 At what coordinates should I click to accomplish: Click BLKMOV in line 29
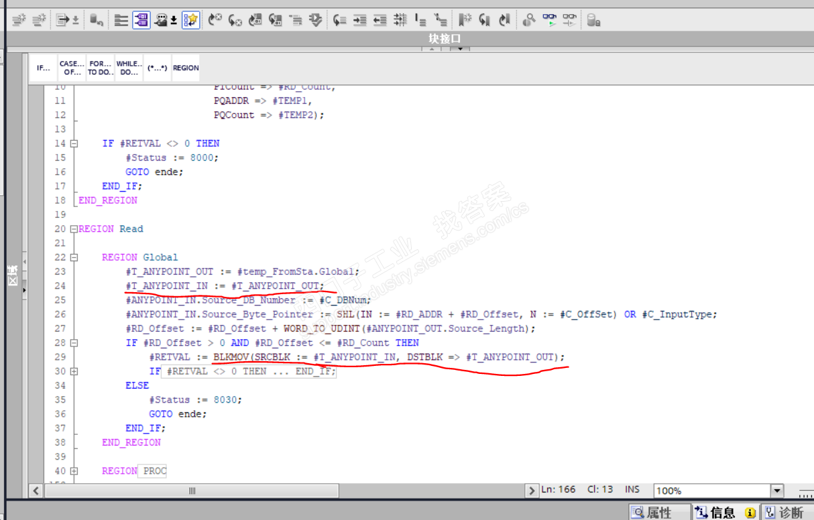[232, 357]
